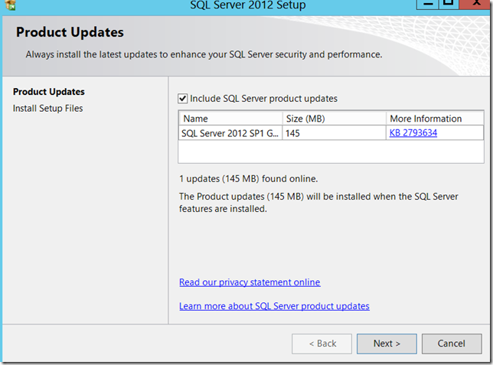Click the '1 updates (145 MB) found online' text
The height and width of the screenshot is (365, 493).
click(x=248, y=179)
